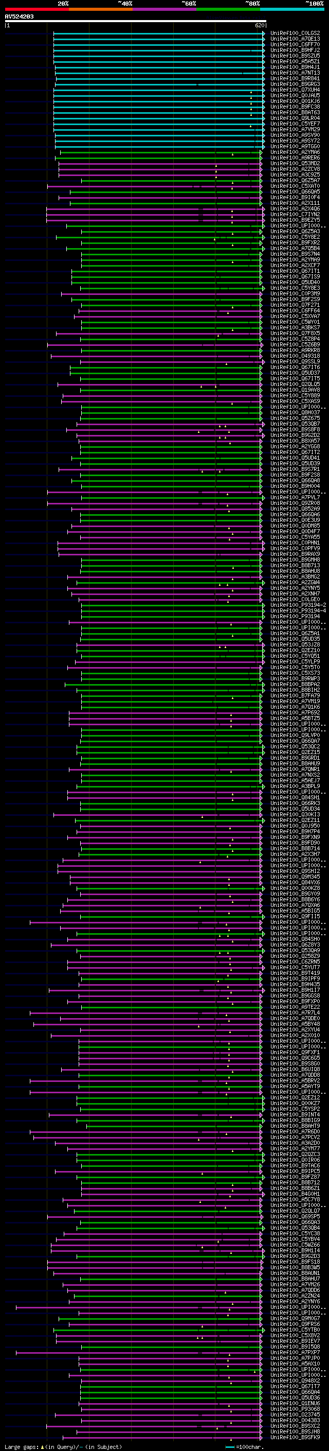The width and height of the screenshot is (329, 1451).
Task: Open hit UniRef100_A7PXP7
Action: tap(295, 1352)
